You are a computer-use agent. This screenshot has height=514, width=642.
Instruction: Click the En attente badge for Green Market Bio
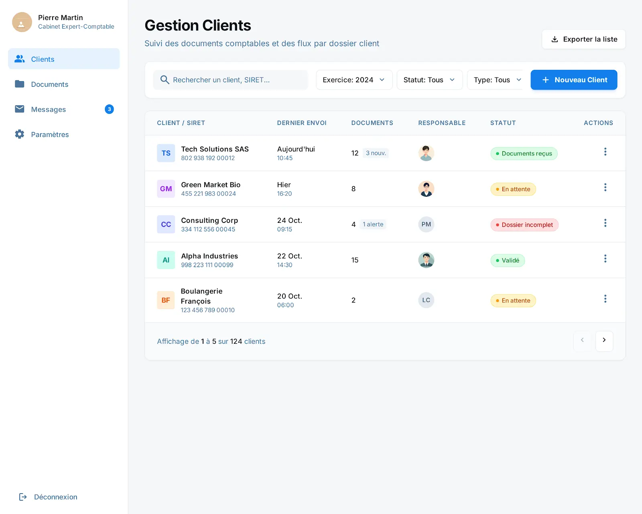[x=513, y=189]
